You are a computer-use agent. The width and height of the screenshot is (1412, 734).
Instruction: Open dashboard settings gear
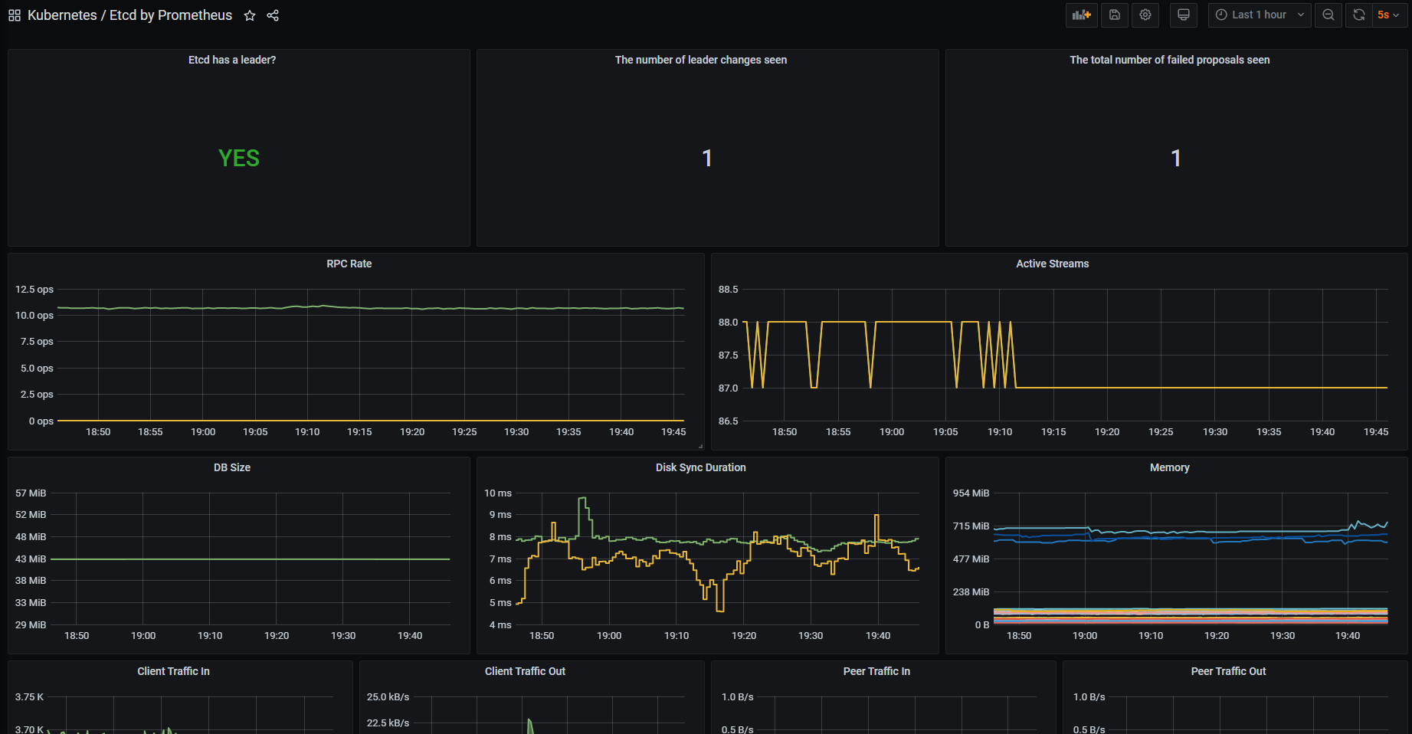click(1145, 15)
